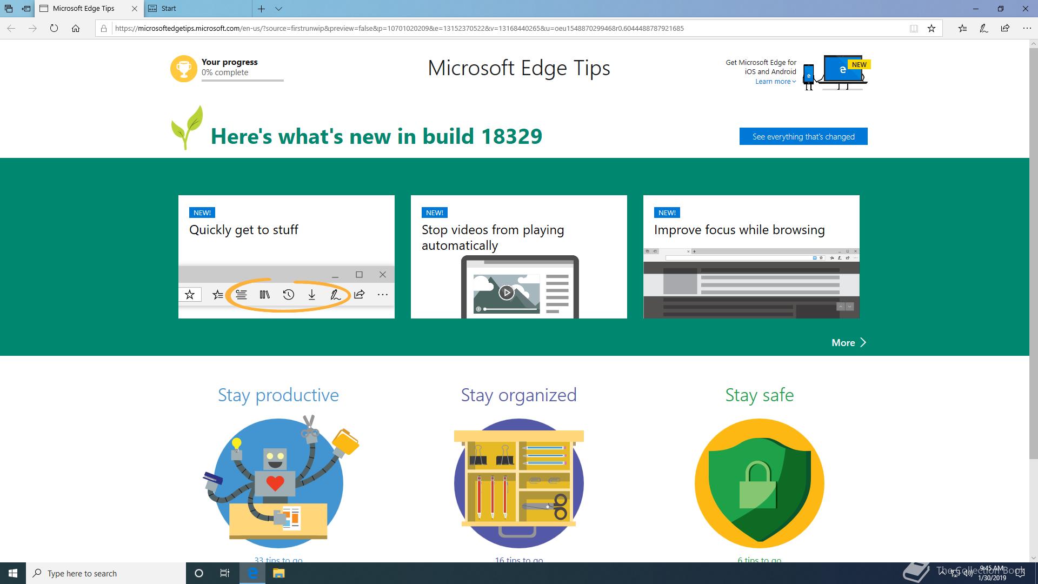View Your progress 0% complete bar
1038x584 pixels.
point(242,81)
